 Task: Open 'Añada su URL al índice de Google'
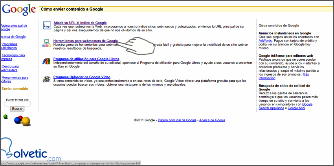point(80,23)
